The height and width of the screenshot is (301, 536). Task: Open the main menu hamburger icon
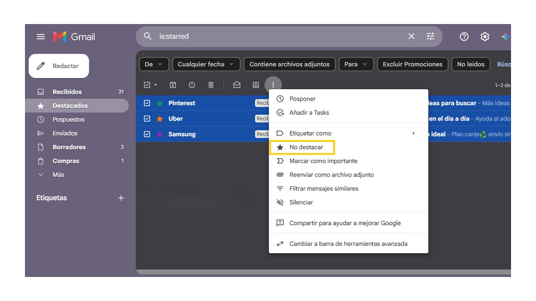point(41,37)
